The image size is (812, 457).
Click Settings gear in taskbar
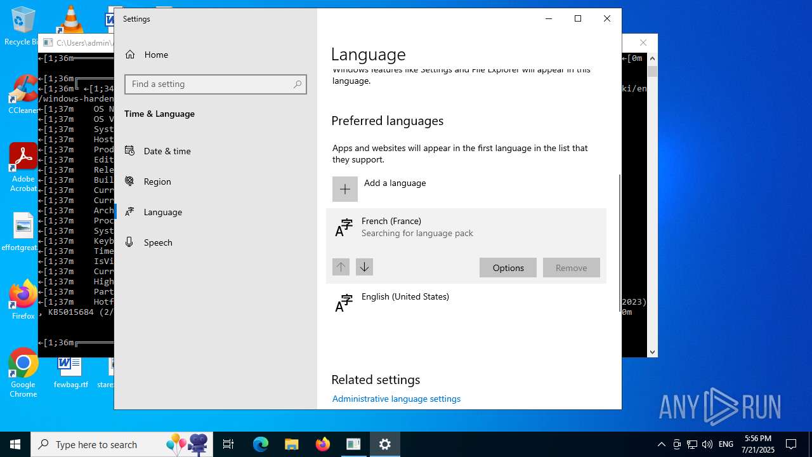[x=384, y=444]
